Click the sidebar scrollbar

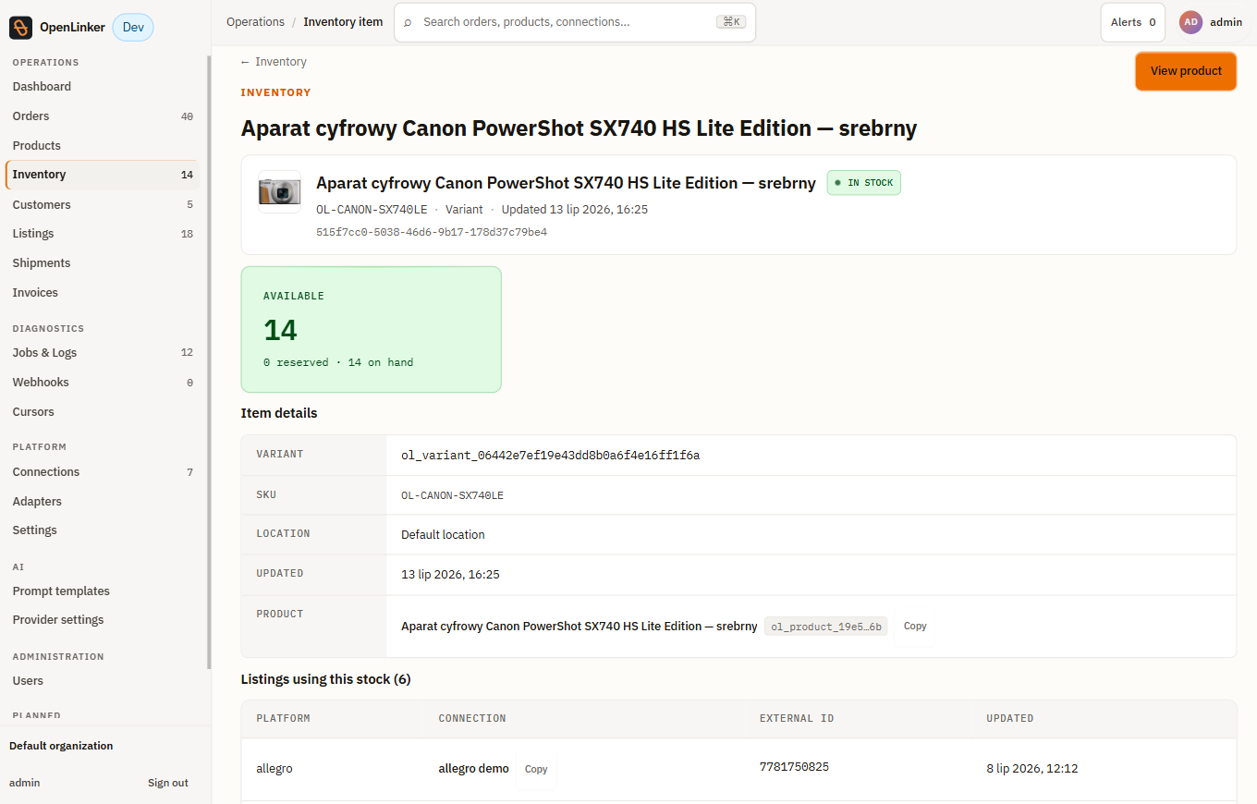point(209,360)
